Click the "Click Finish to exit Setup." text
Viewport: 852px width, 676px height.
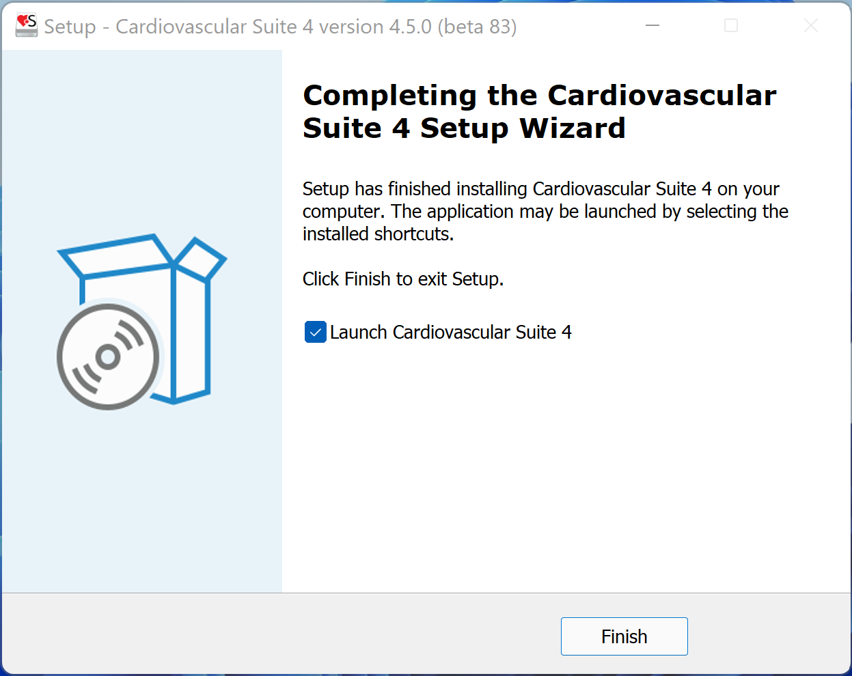[402, 279]
